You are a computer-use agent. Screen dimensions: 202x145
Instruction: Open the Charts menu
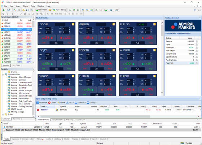25,6
